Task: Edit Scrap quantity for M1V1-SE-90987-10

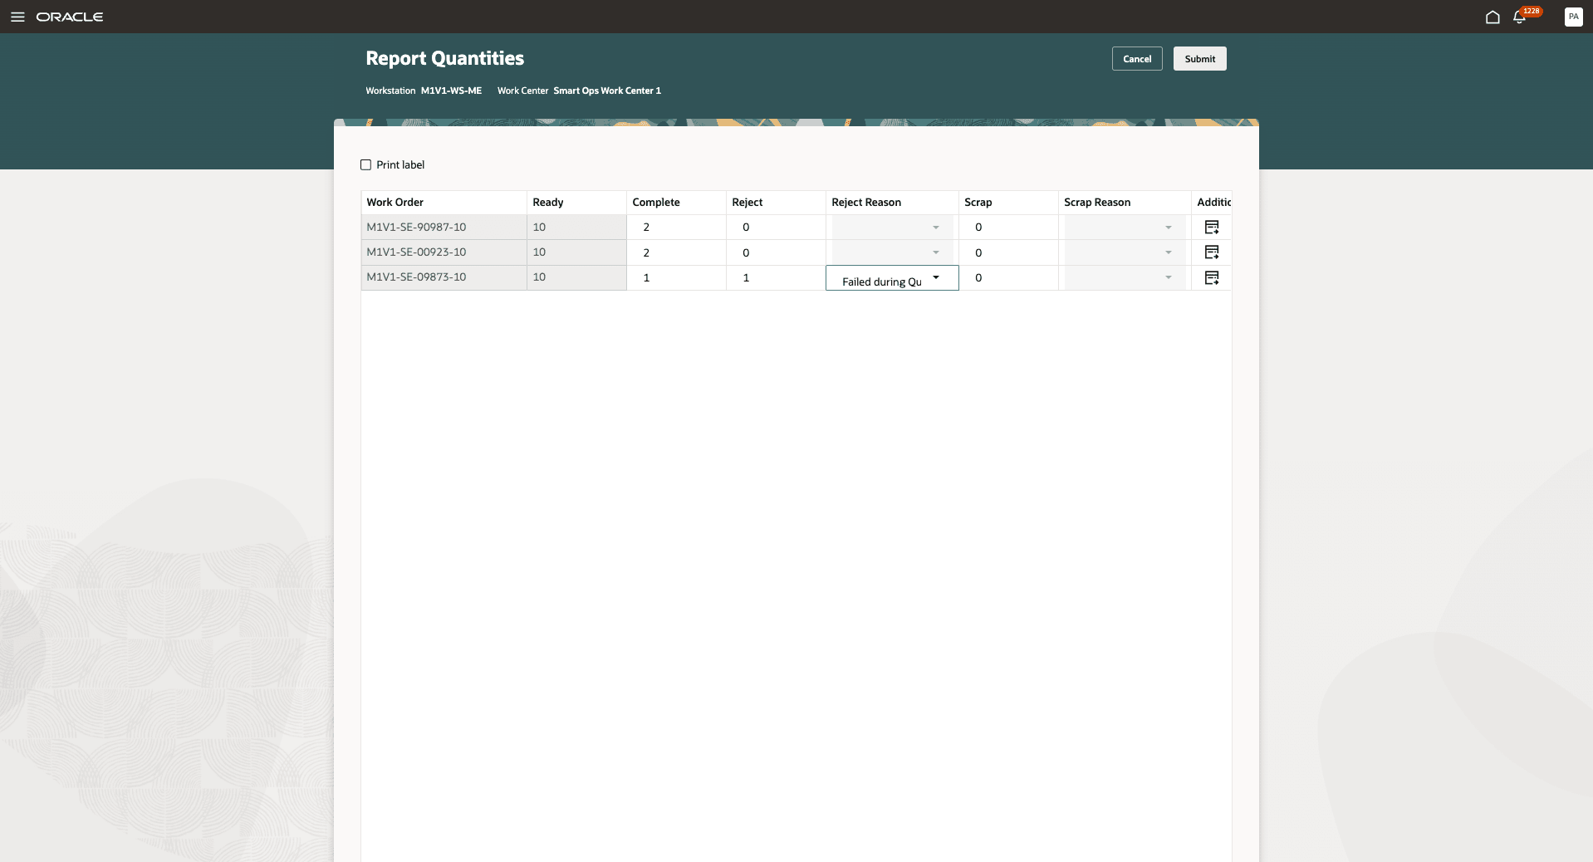Action: [x=1008, y=227]
